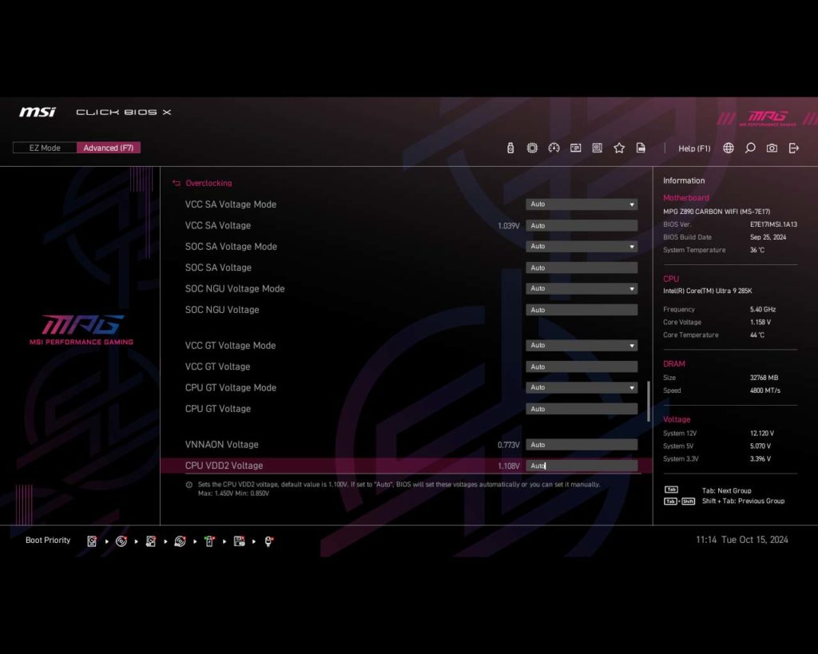Switch to EZ Mode
818x654 pixels.
[45, 148]
